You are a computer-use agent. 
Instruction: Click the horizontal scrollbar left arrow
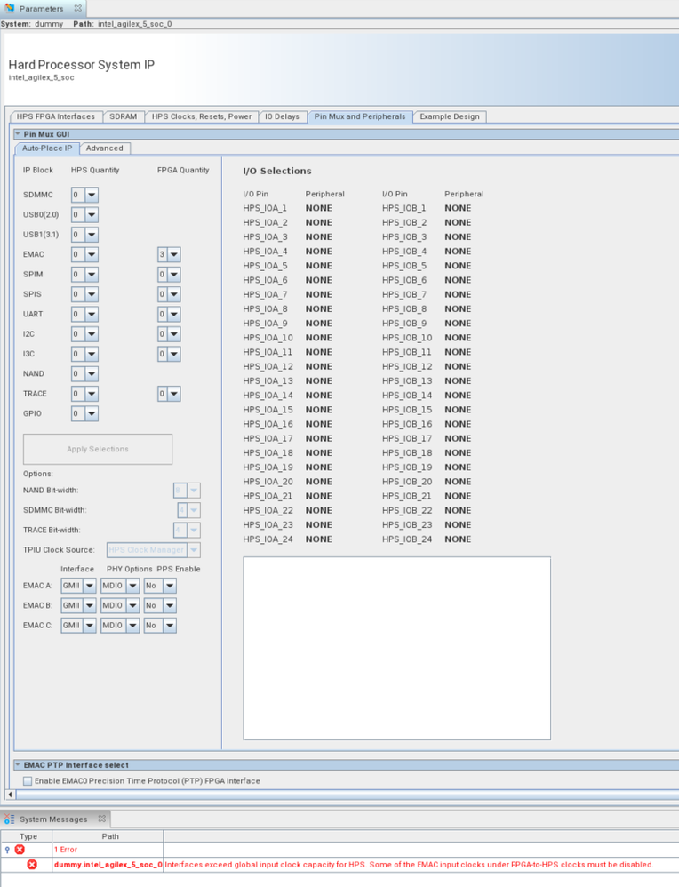11,794
